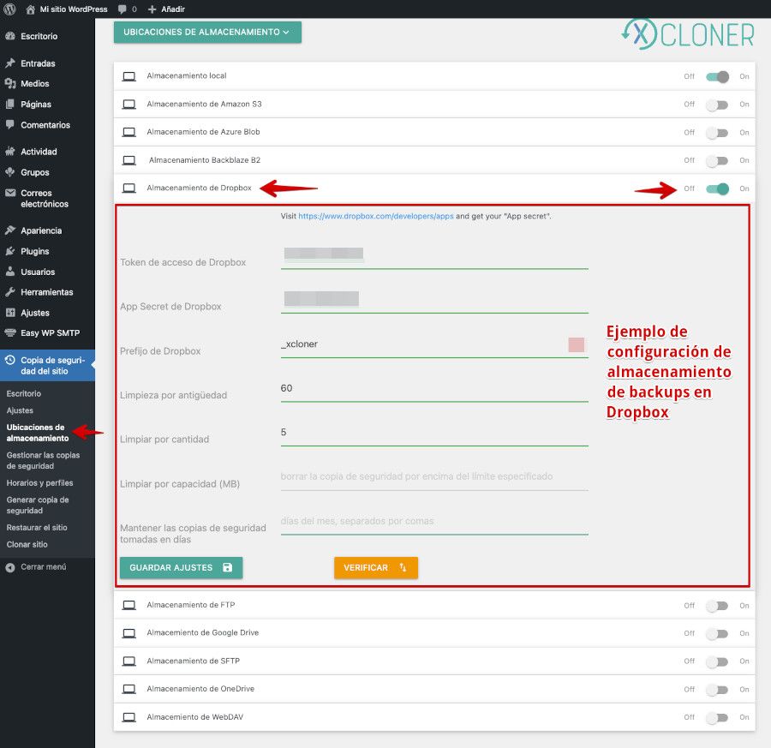Click the plus icon beside Añadir
Screen dimensions: 771x748
pyautogui.click(x=152, y=9)
